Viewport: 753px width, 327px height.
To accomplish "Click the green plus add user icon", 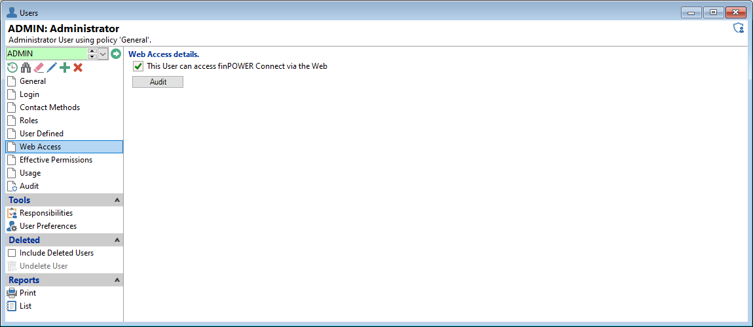I will click(x=64, y=67).
